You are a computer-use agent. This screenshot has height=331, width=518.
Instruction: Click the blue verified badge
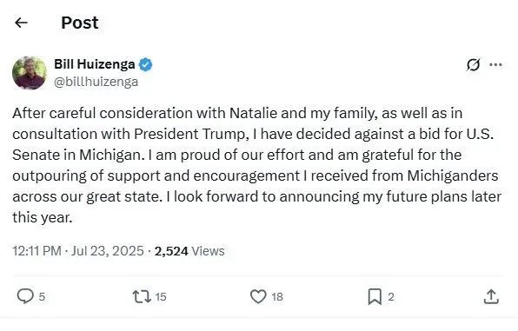point(145,64)
